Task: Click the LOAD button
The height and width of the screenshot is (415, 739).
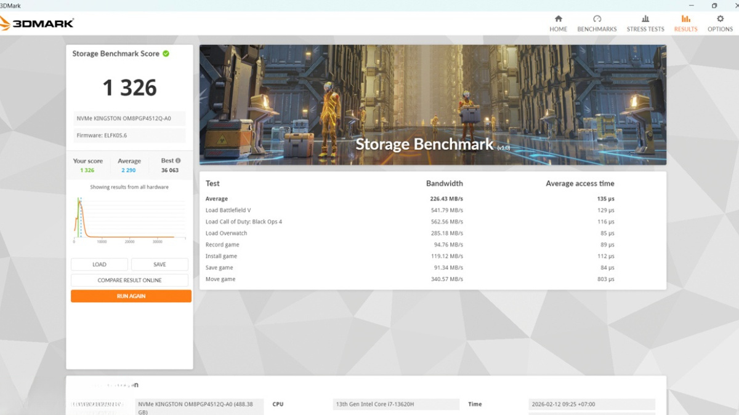Action: pyautogui.click(x=99, y=264)
